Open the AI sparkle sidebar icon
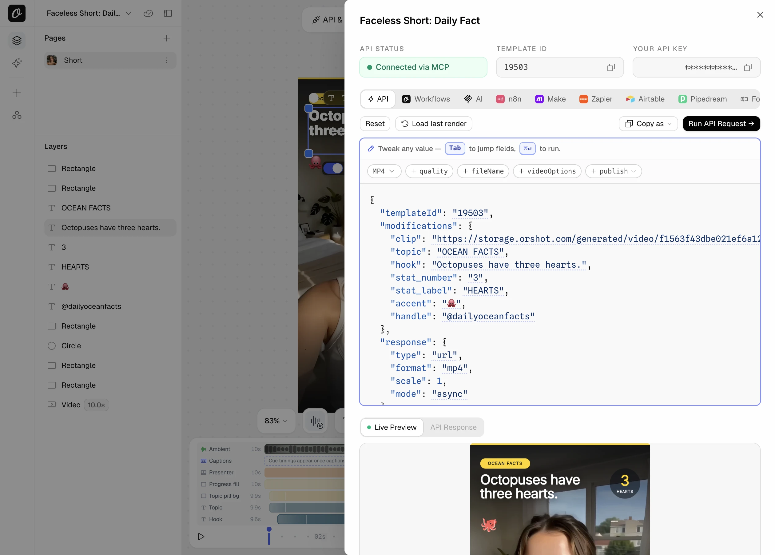Screen dimensions: 775x555 coord(17,62)
